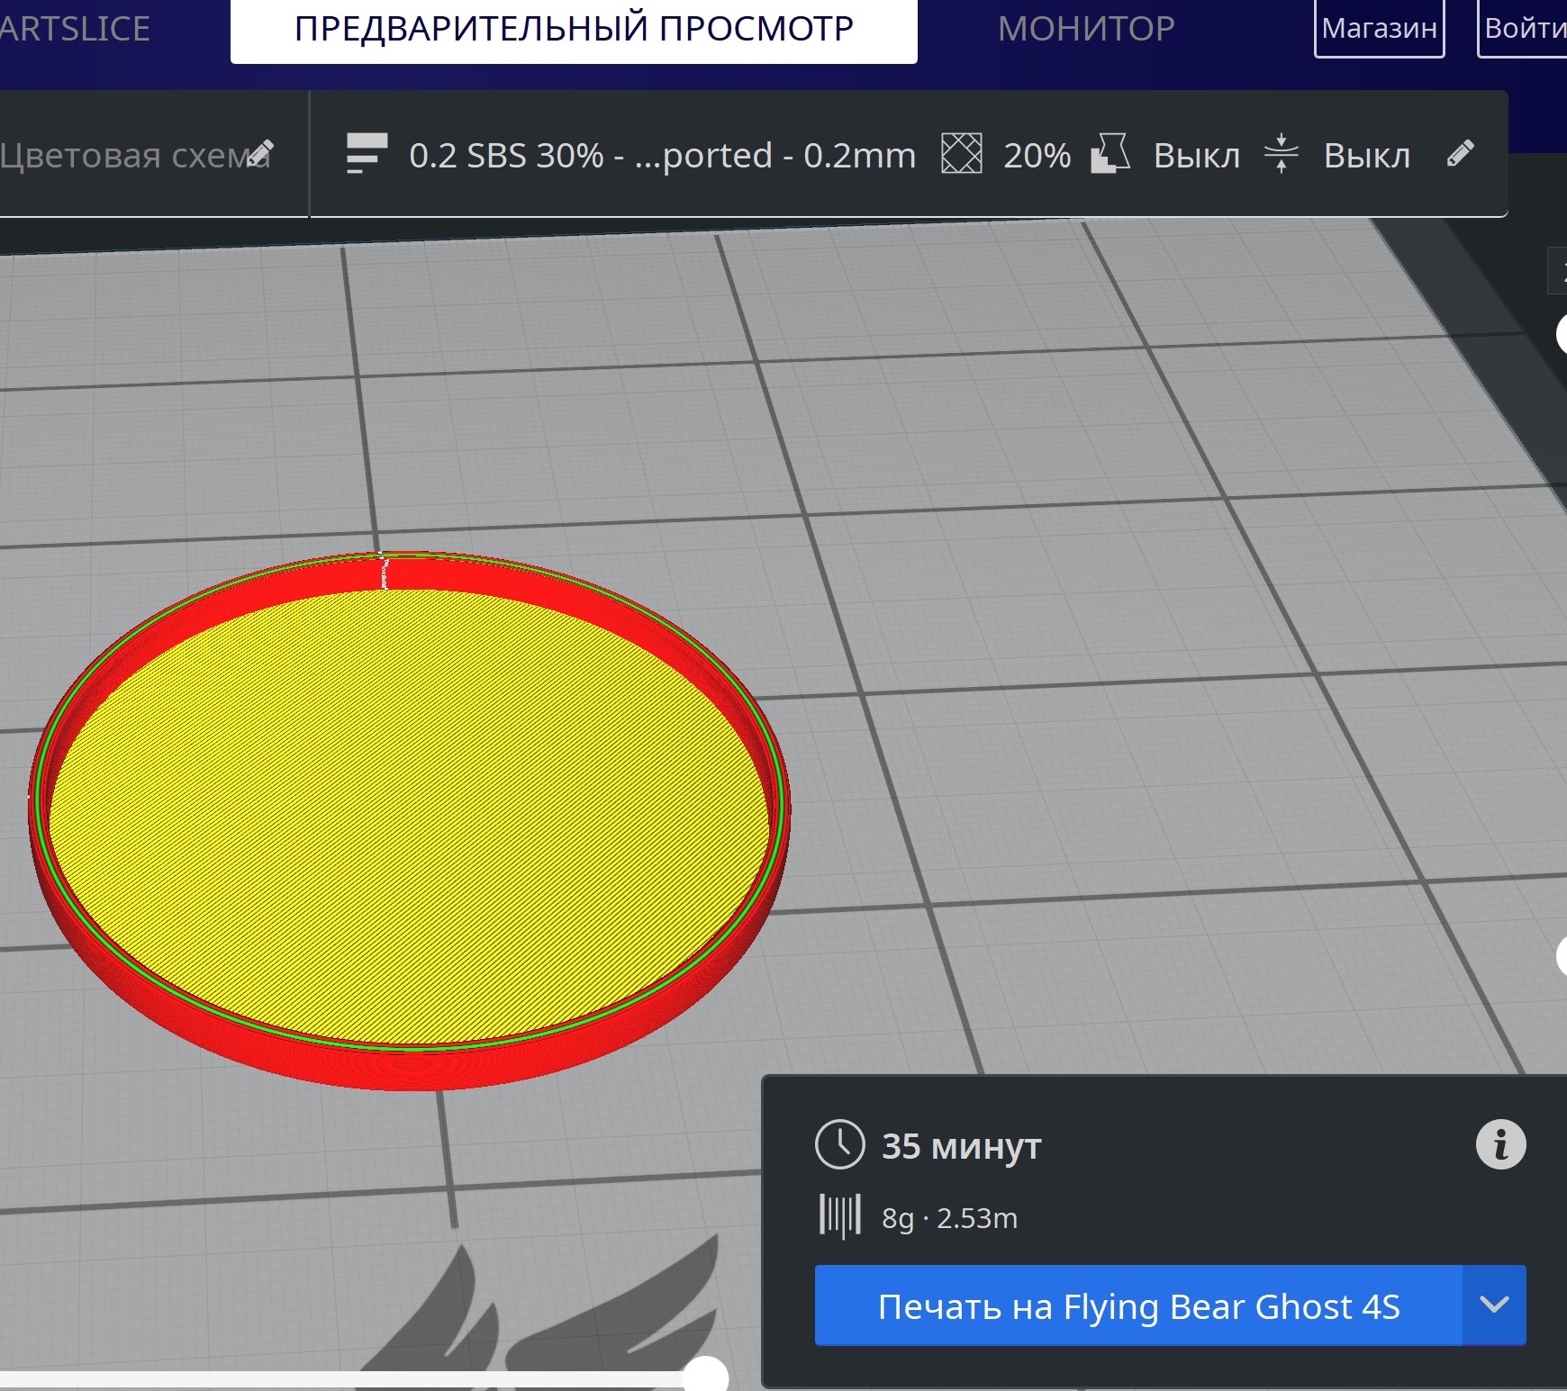Open chevron next to Flying Bear print button

(1494, 1305)
